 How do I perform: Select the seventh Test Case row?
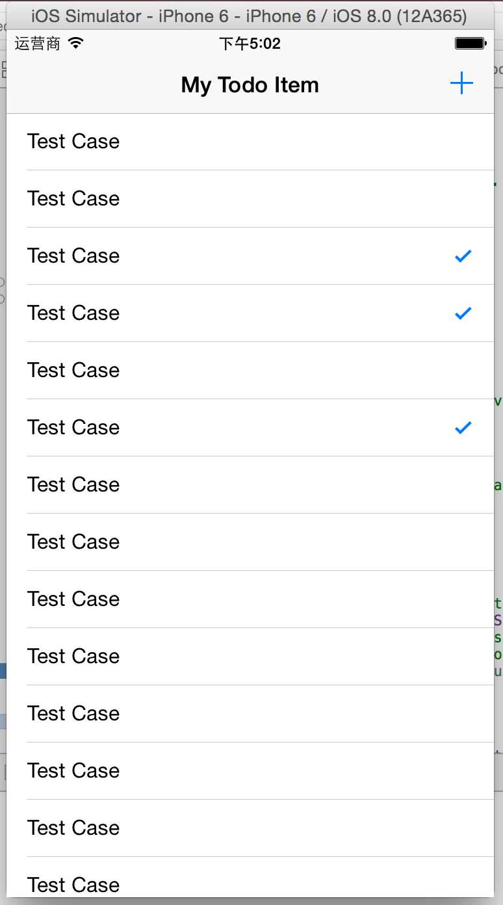click(x=250, y=485)
